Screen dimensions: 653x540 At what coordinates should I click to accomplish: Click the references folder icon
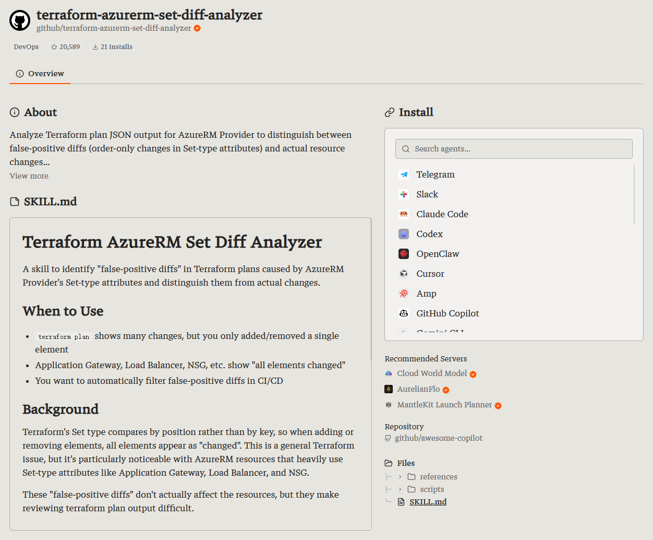click(412, 477)
